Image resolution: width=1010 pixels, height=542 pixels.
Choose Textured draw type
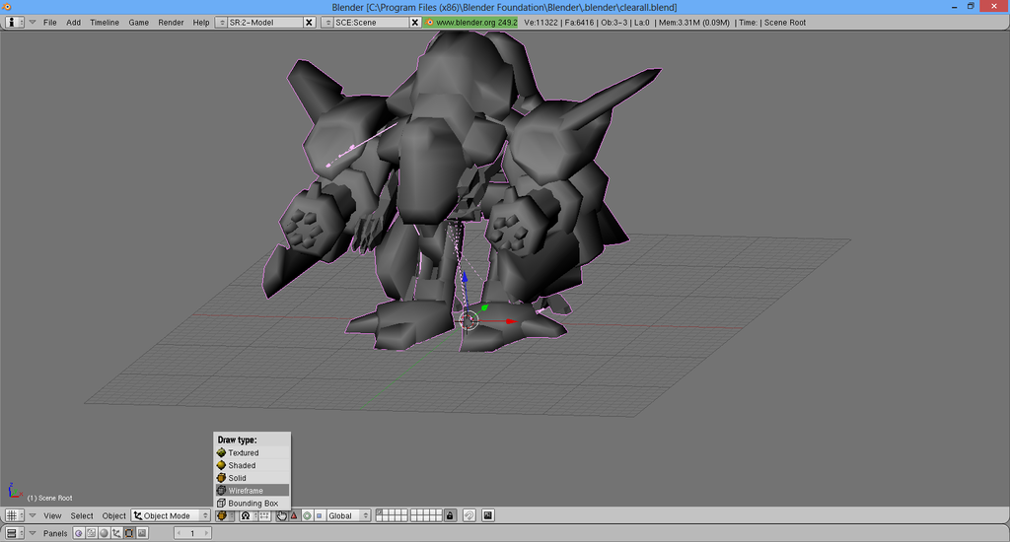(x=252, y=452)
